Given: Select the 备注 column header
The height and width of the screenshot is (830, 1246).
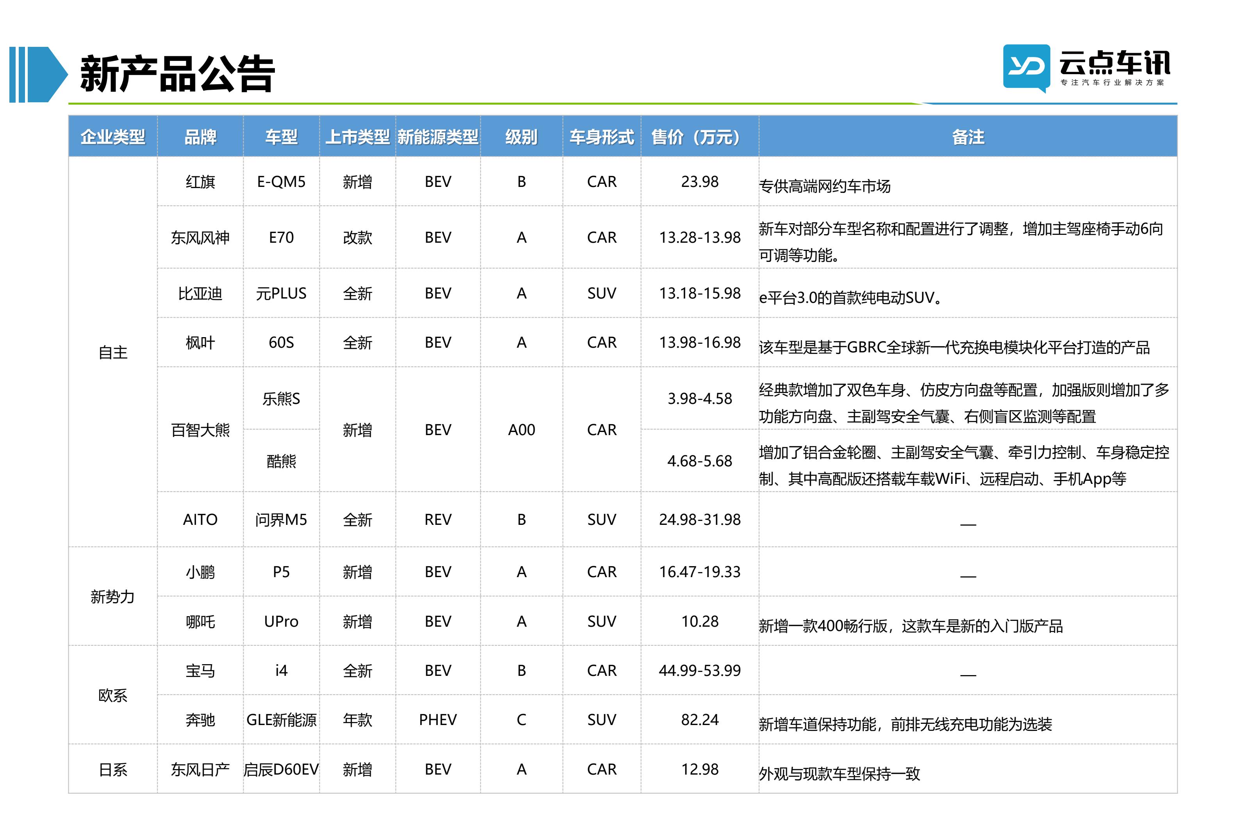Looking at the screenshot, I should point(968,137).
